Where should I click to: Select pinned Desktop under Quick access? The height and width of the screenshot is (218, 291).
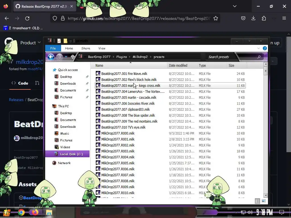[66, 77]
